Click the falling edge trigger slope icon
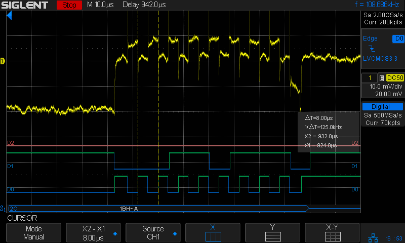 [x=371, y=48]
